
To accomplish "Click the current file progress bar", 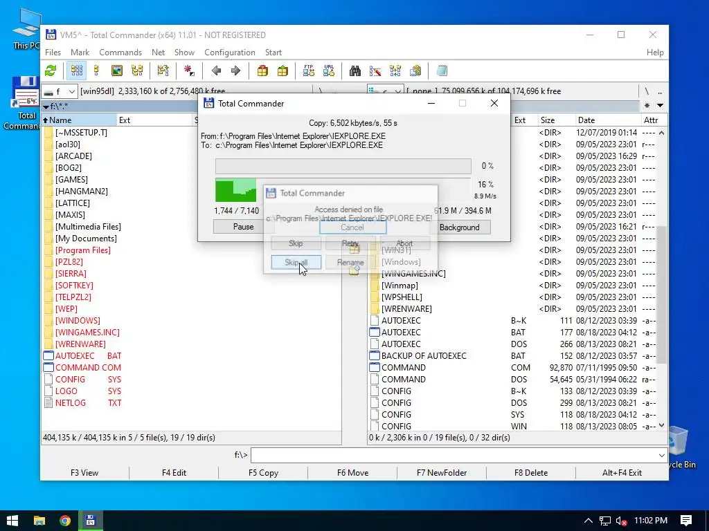I will point(343,166).
